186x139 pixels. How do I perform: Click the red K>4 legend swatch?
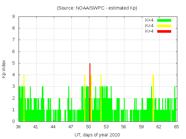tap(164, 31)
